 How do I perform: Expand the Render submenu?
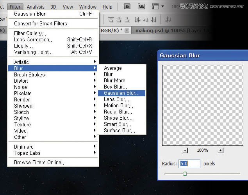(x=53, y=99)
